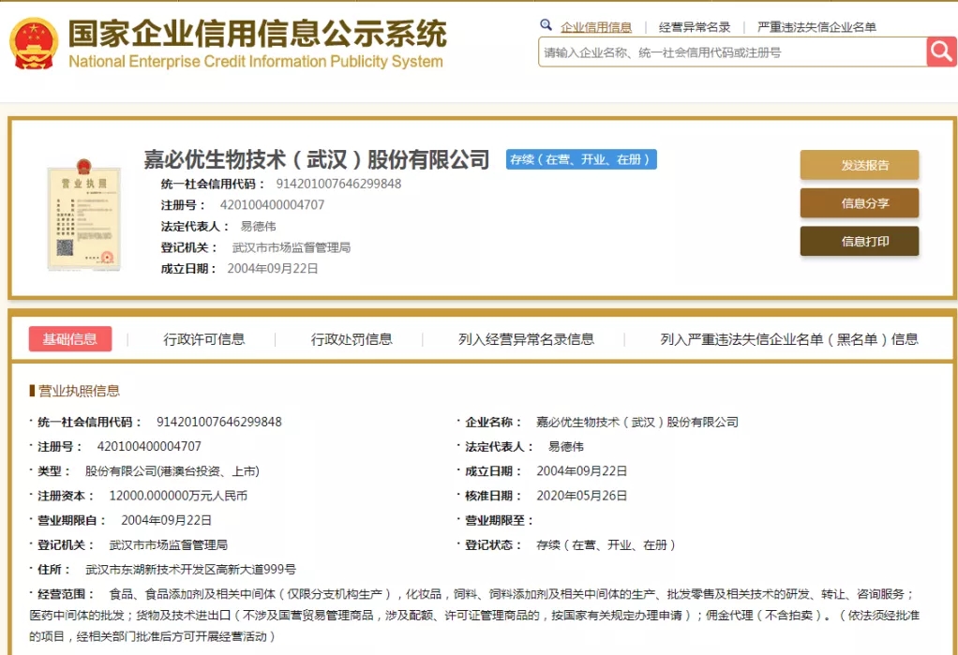Image resolution: width=958 pixels, height=655 pixels.
Task: Select the 严重违法失信企业名单 search category
Action: 816,27
